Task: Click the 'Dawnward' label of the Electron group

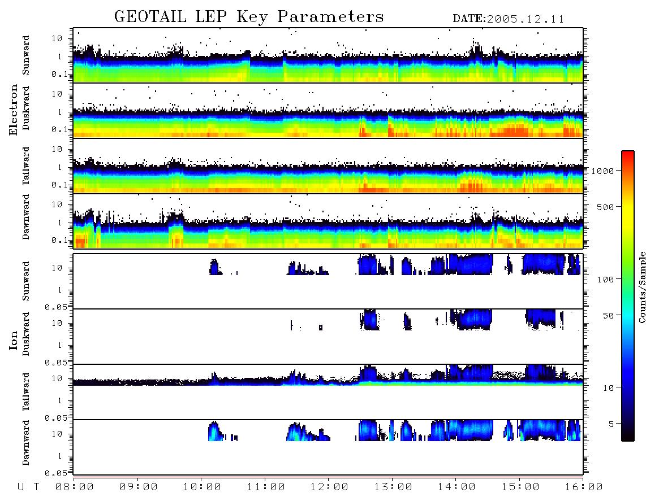Action: (26, 217)
